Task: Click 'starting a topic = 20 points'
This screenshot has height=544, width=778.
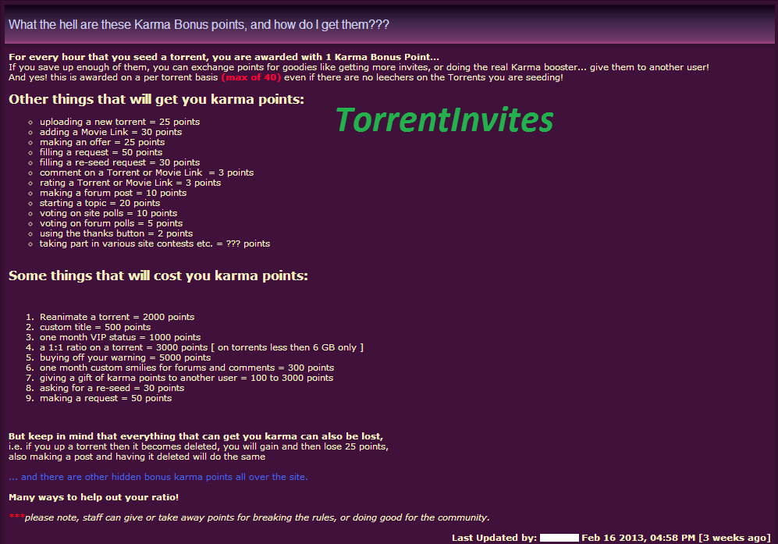Action: pyautogui.click(x=100, y=203)
